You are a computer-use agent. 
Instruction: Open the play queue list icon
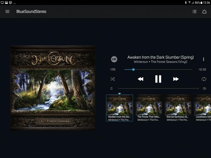[194, 12]
